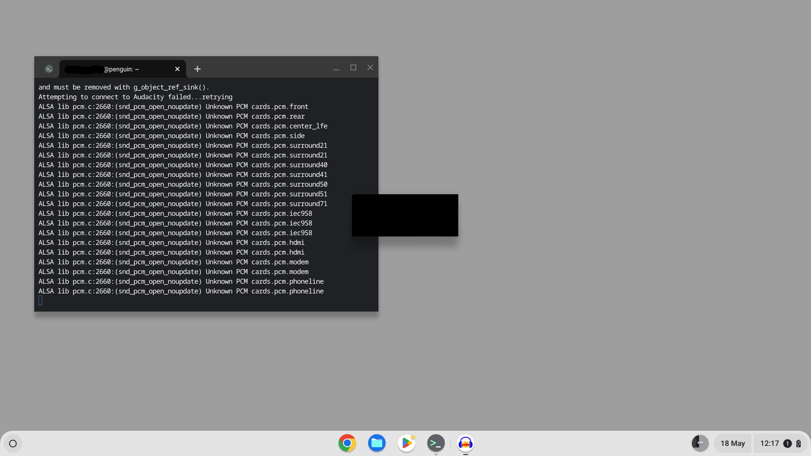Click the battery icon in the status tray
This screenshot has height=456, width=811.
[x=798, y=444]
